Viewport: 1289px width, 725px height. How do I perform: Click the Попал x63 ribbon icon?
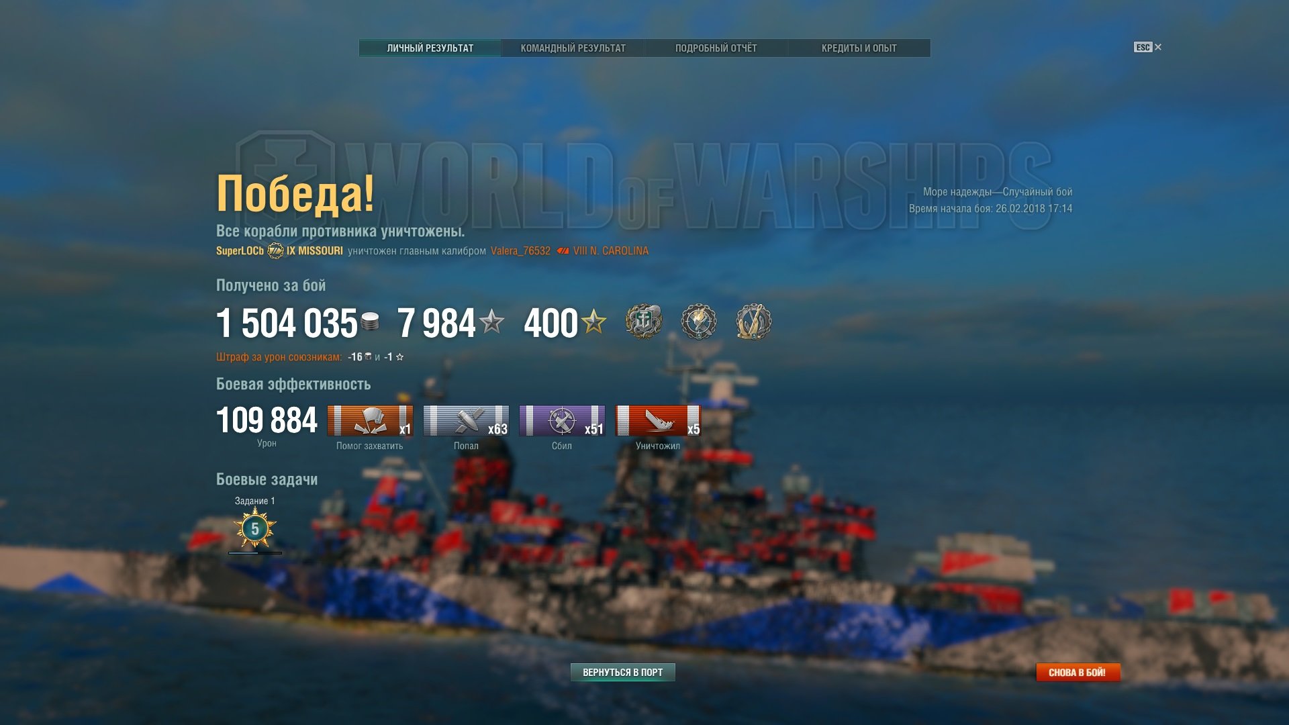click(466, 421)
